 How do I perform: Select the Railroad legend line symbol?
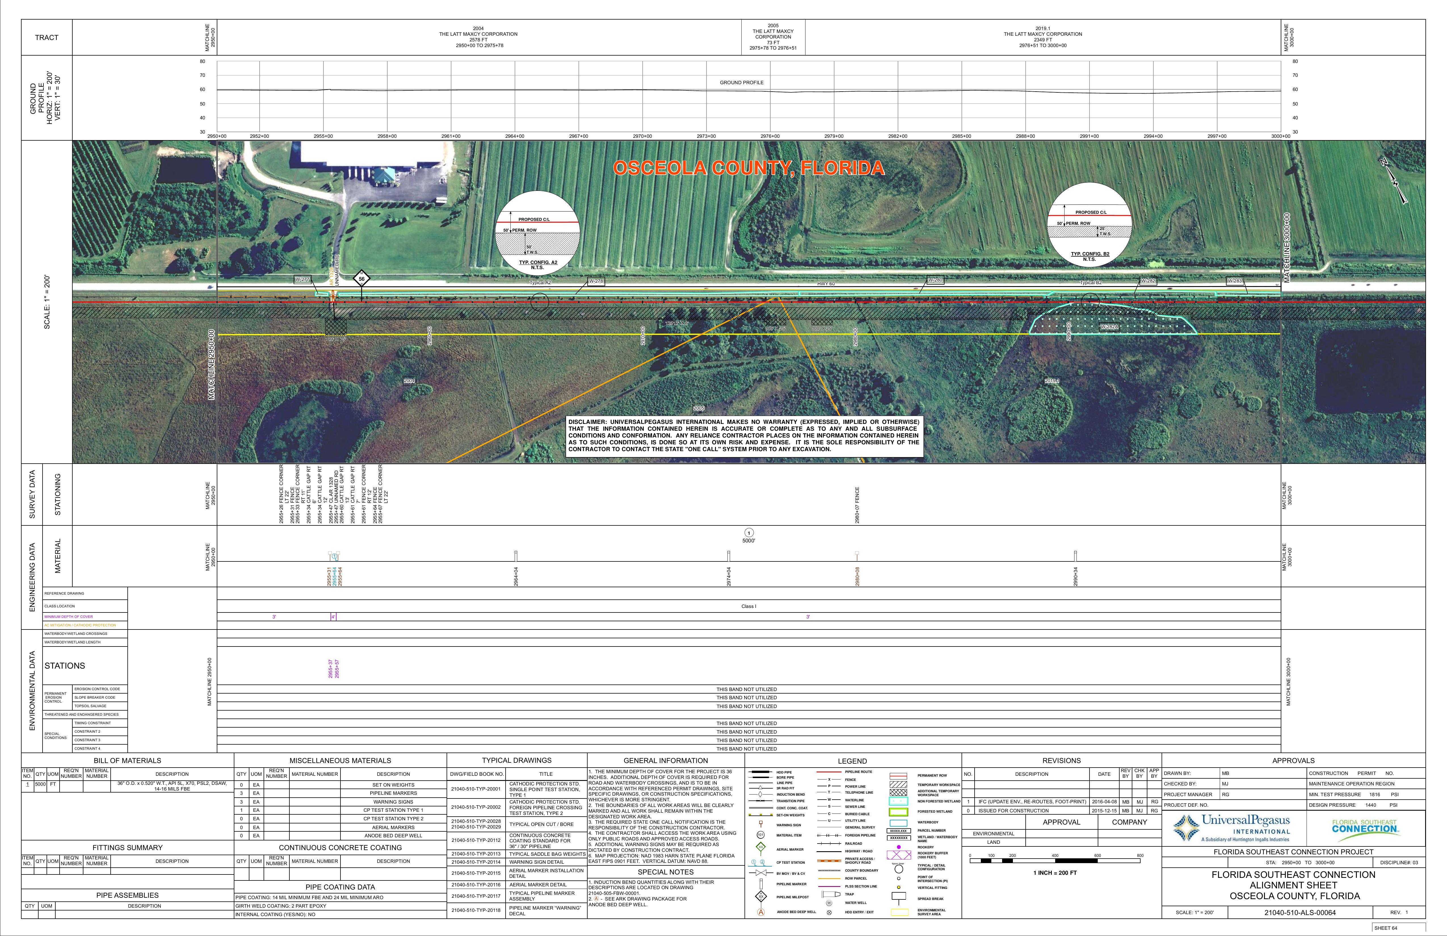(829, 844)
